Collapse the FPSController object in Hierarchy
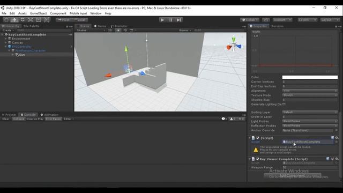 pyautogui.click(x=6, y=47)
